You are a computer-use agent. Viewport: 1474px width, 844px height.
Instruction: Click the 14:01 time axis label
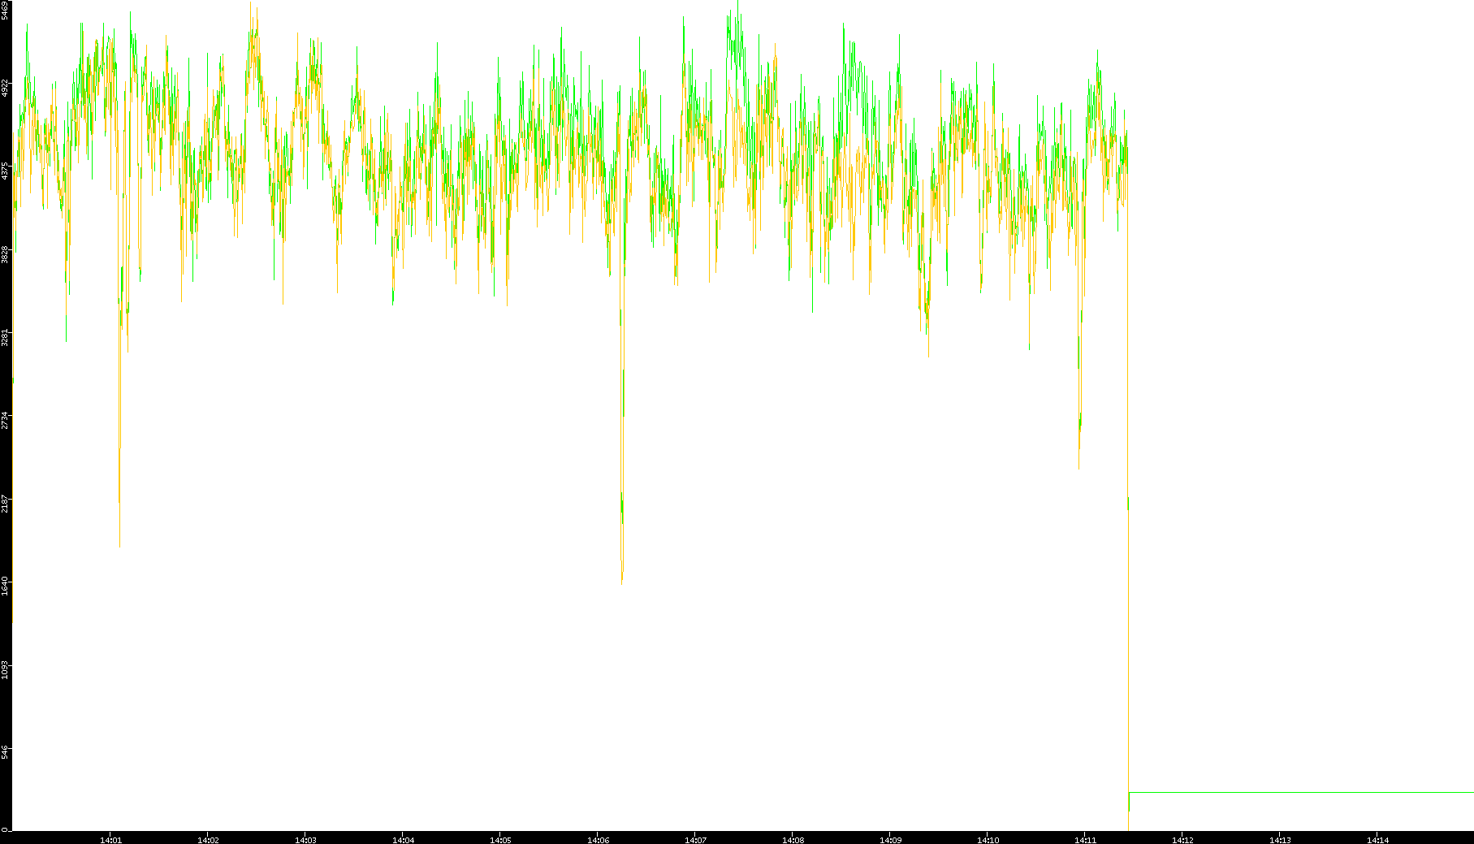[110, 840]
